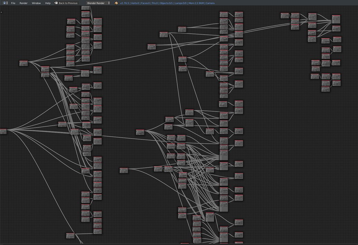358x245 pixels.
Task: Open the Help menu
Action: tap(48, 3)
